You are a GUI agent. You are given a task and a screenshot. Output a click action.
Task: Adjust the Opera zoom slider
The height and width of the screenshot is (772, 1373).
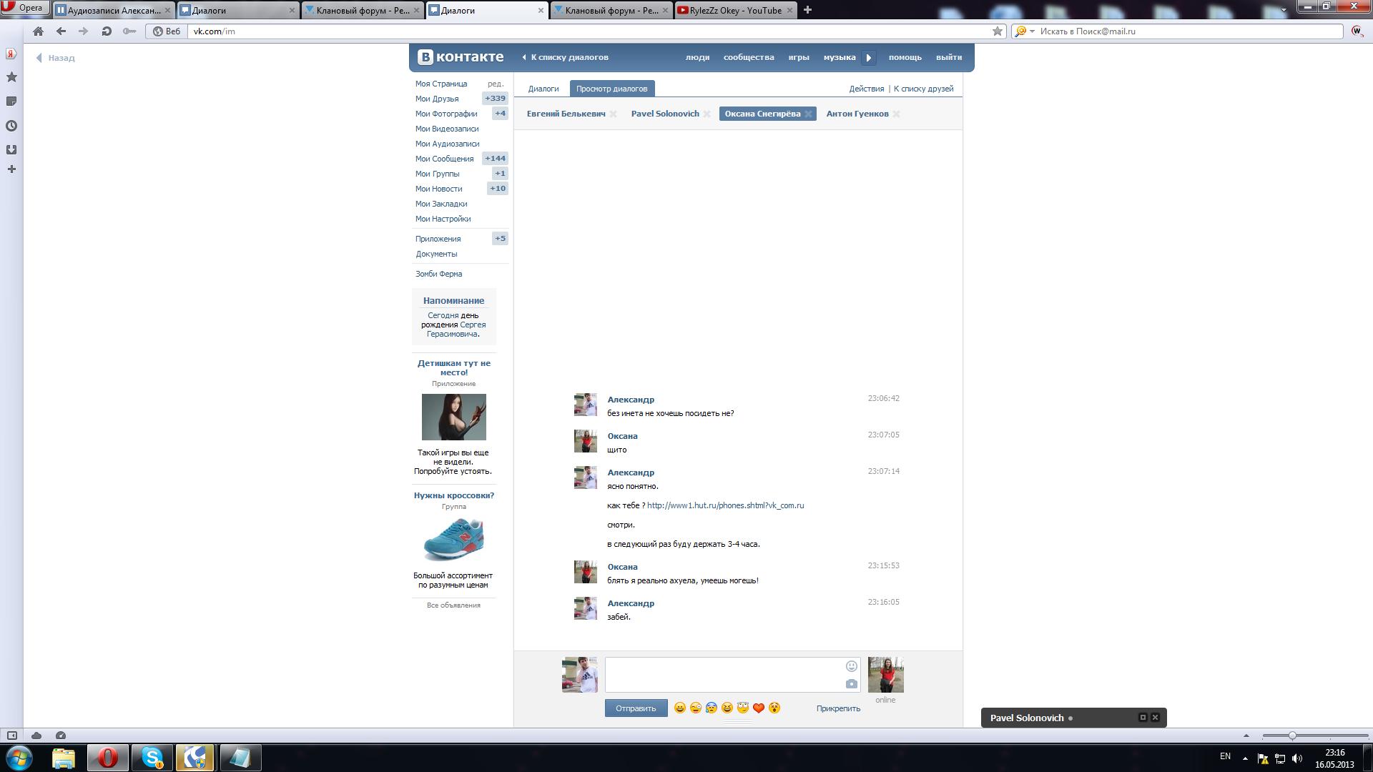point(1292,736)
